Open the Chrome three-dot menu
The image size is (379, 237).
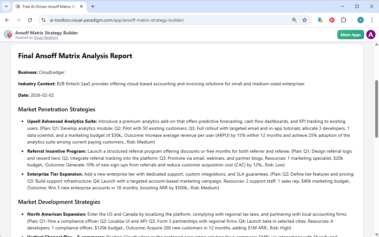(x=372, y=20)
